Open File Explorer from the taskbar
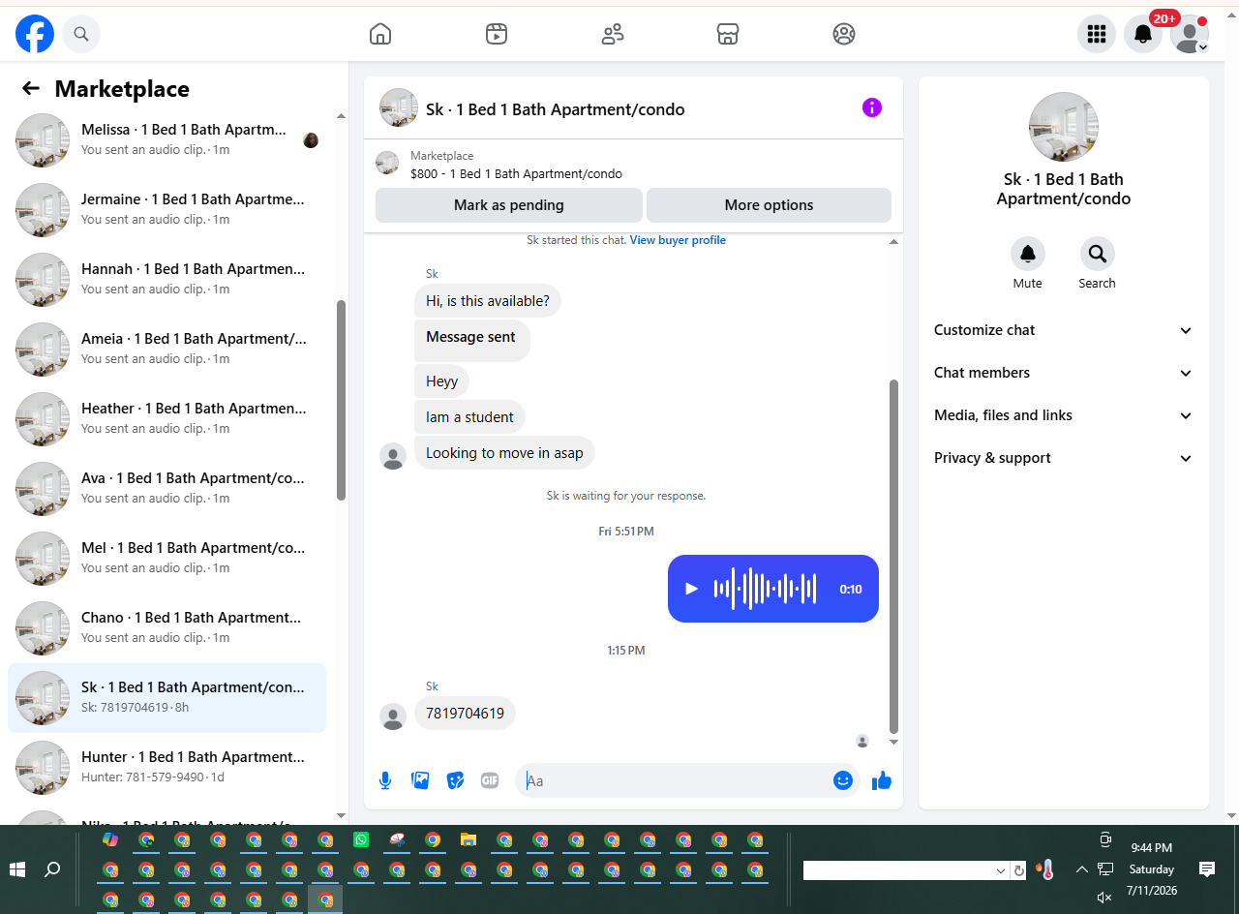1239x914 pixels. click(x=468, y=839)
